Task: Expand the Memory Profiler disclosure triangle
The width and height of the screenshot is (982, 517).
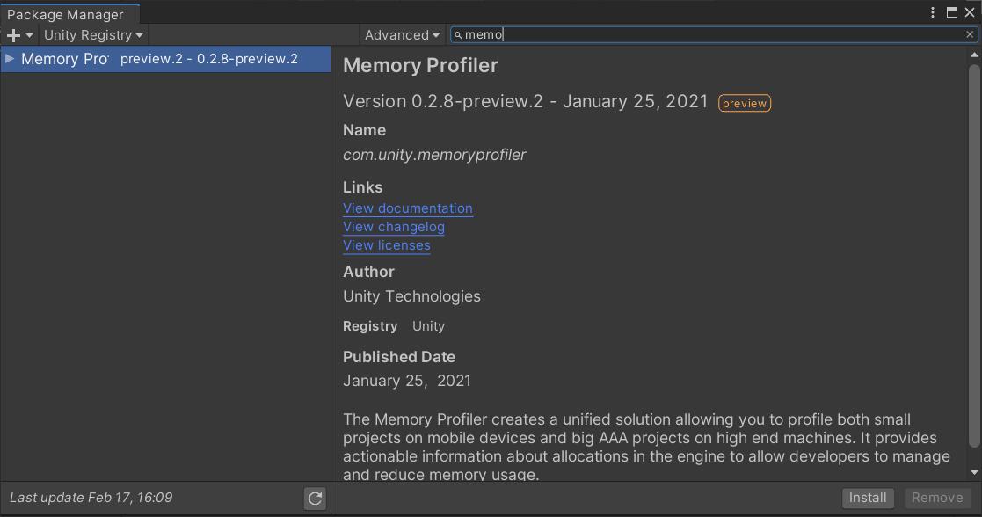Action: tap(9, 58)
